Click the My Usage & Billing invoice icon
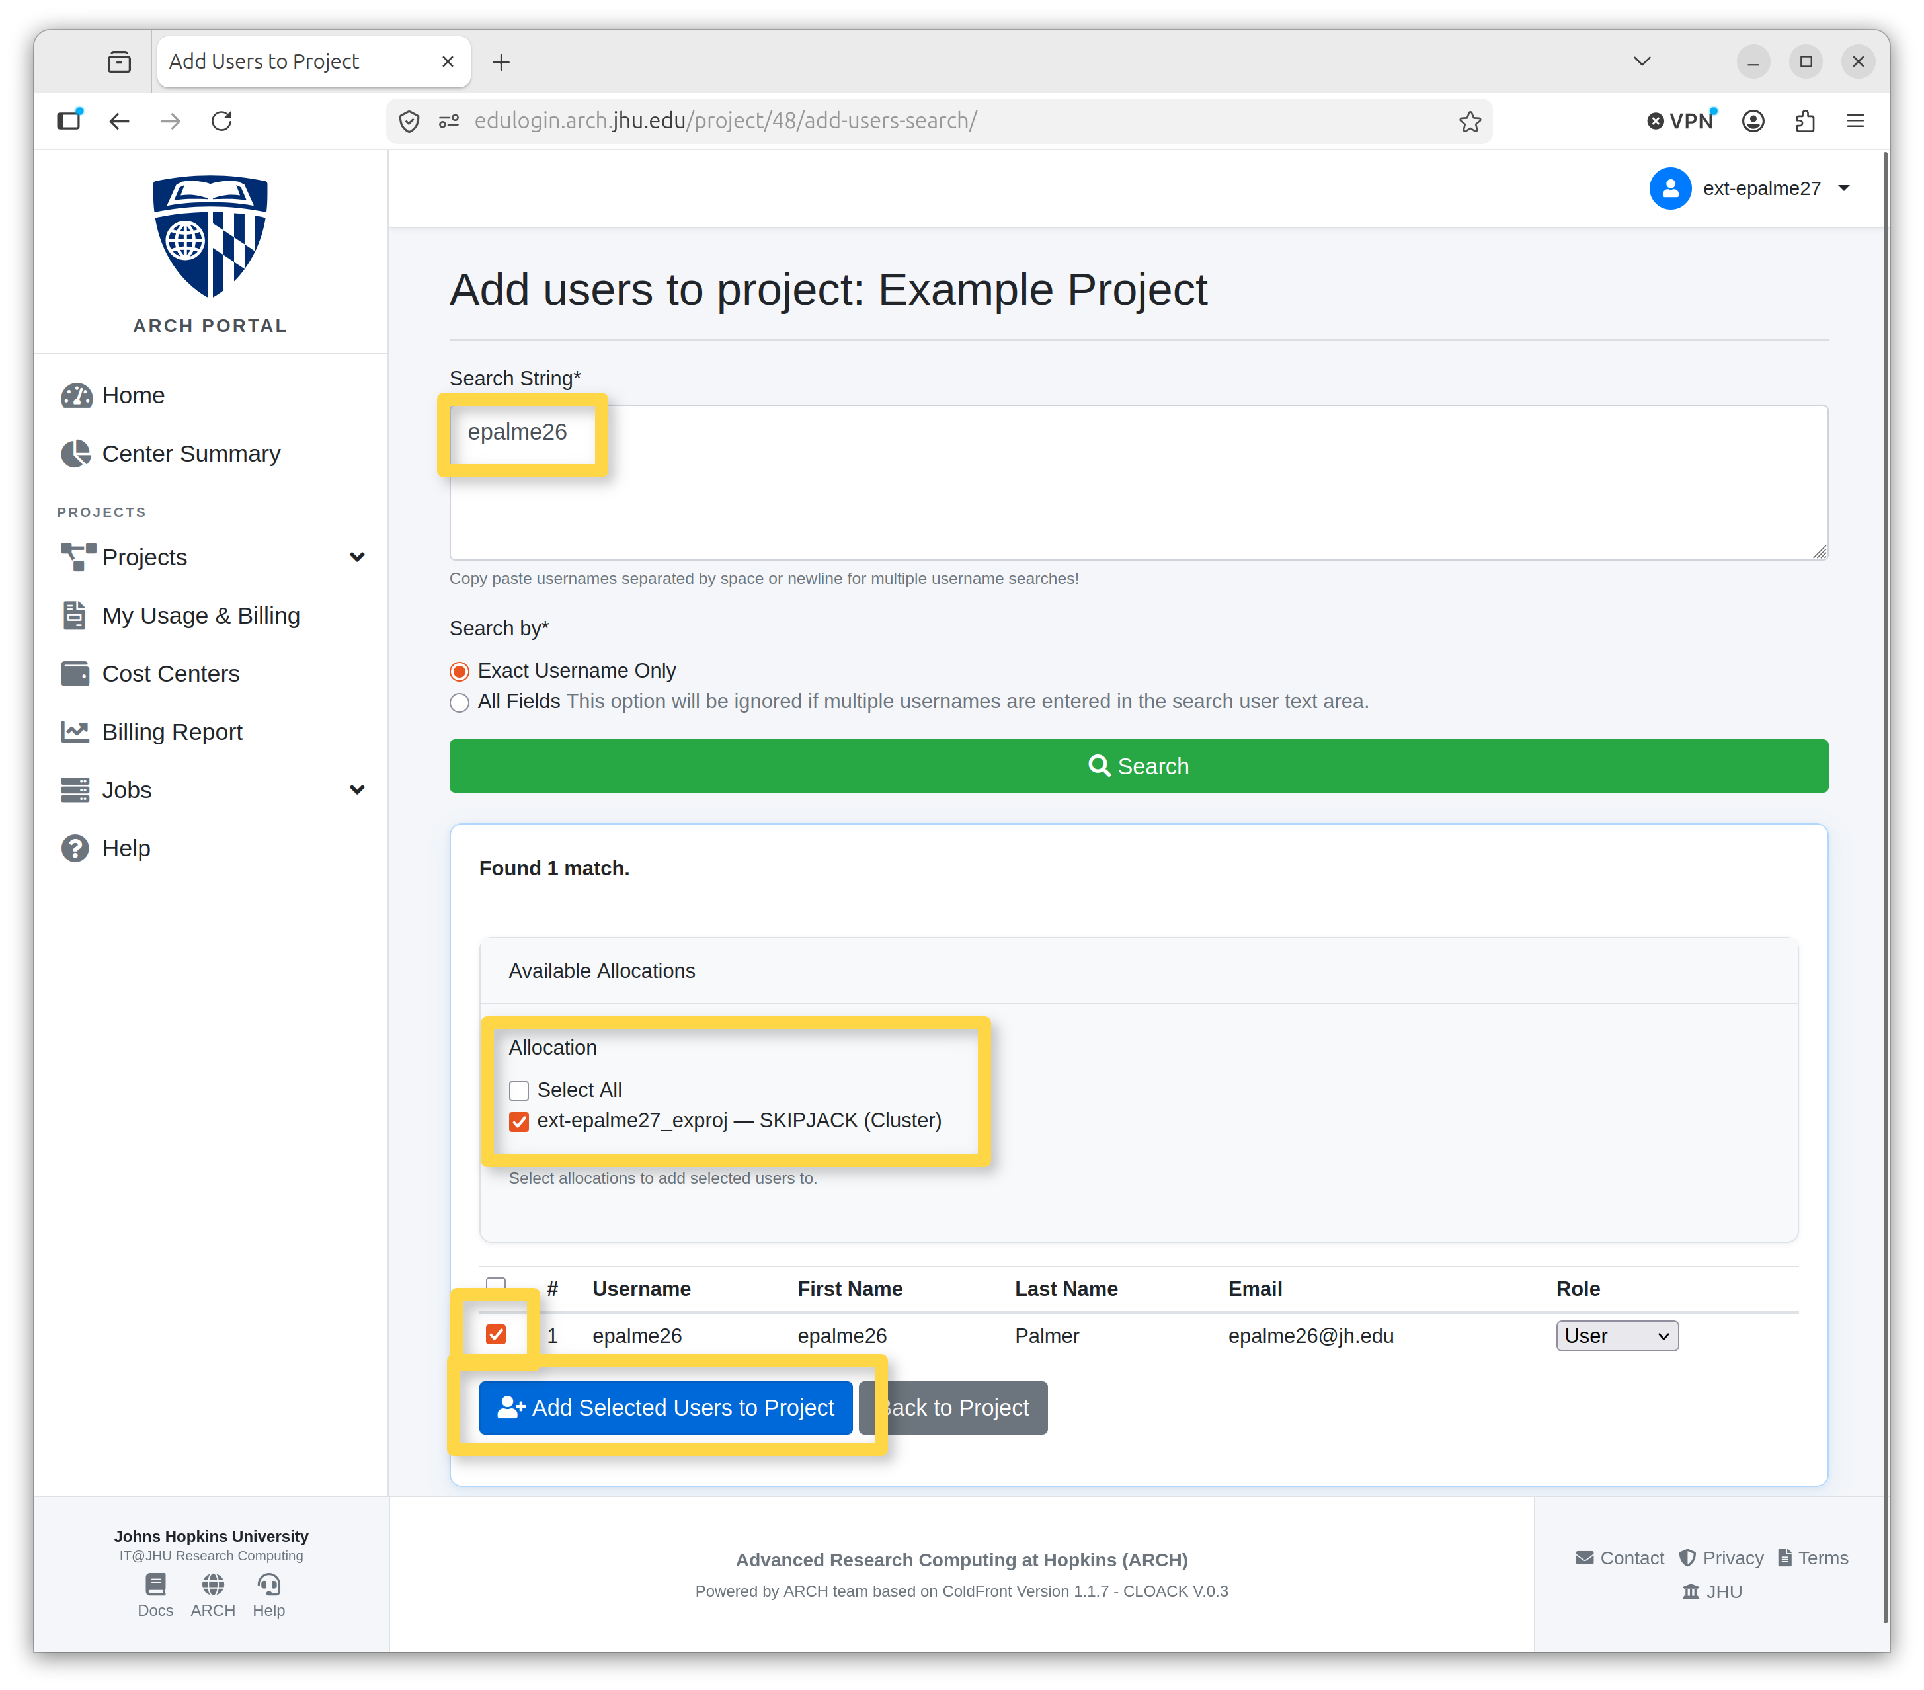Screen dimensions: 1924x1690 tap(74, 616)
